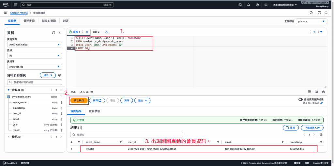Open timestamp column actions menu
334x166 pixels.
61,108
